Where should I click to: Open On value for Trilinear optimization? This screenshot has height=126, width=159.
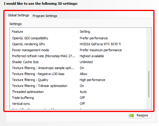pyautogui.click(x=82, y=86)
